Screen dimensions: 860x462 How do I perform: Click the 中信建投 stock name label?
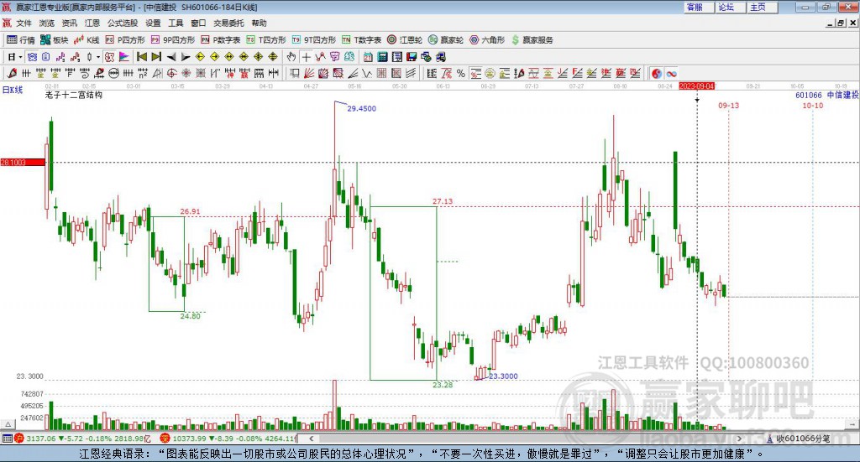[x=843, y=96]
